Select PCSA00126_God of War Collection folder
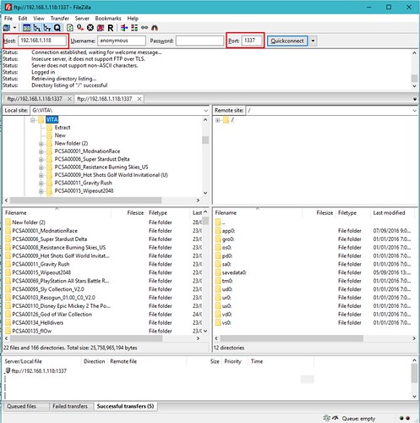Screen dimensions: 420x423 [52, 315]
